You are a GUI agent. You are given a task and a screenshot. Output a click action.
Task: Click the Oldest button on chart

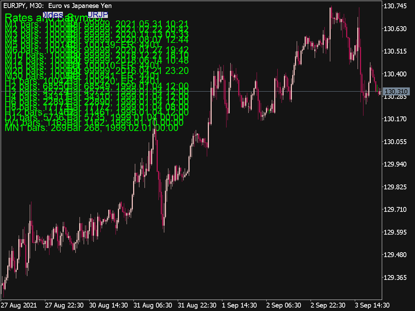(53, 15)
